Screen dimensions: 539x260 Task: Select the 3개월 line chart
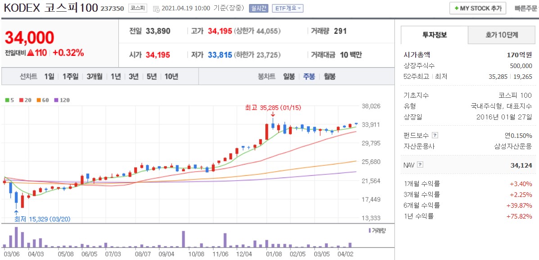[95, 76]
